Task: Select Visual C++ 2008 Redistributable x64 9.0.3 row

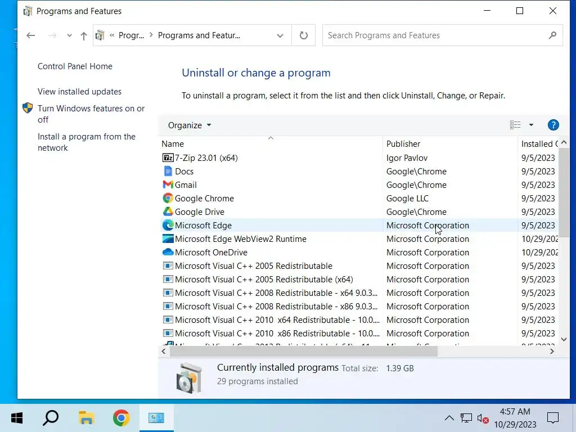Action: (x=276, y=292)
